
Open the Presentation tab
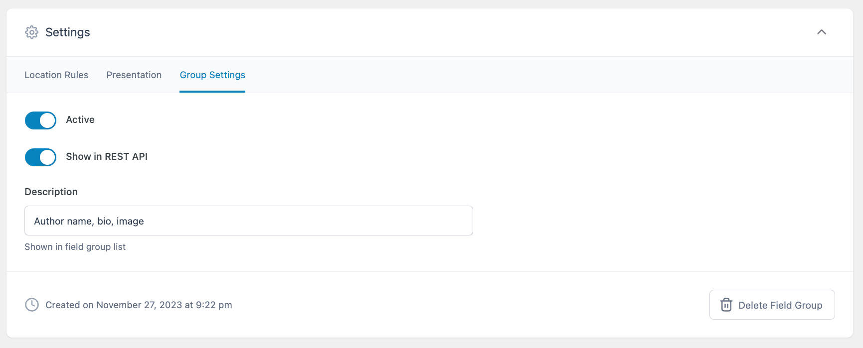pyautogui.click(x=134, y=75)
